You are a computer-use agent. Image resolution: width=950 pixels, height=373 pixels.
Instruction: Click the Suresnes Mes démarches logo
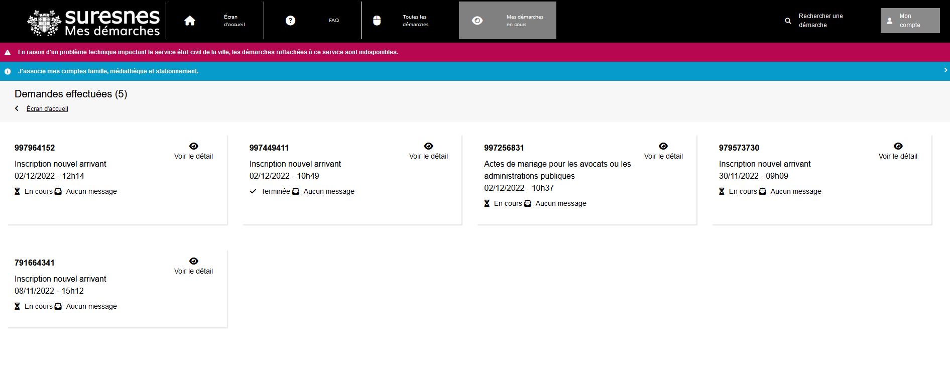point(93,22)
